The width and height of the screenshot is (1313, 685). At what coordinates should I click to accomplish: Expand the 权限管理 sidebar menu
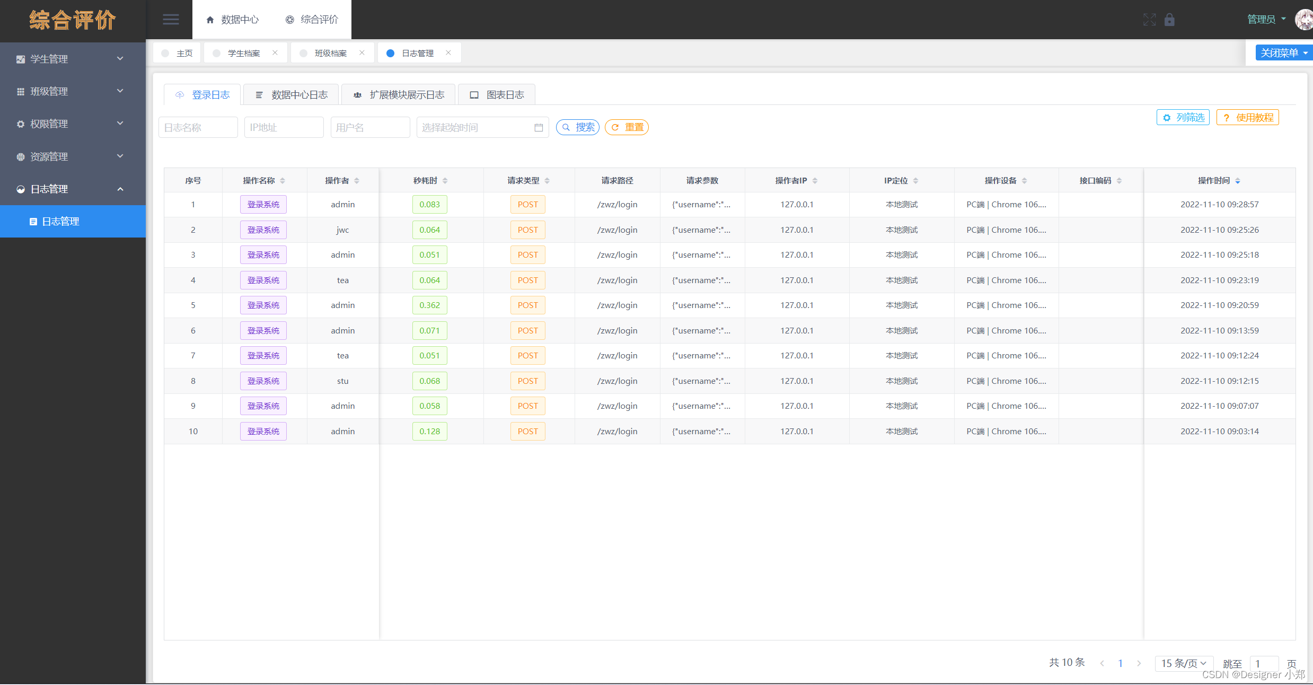(x=73, y=124)
